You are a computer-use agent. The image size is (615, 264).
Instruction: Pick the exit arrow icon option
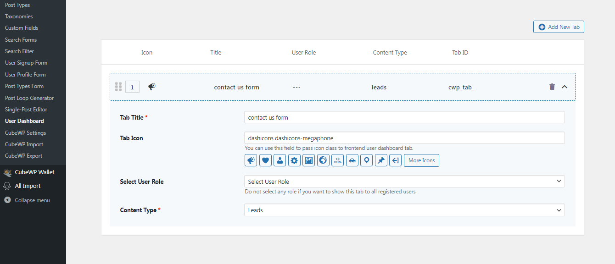(x=395, y=160)
